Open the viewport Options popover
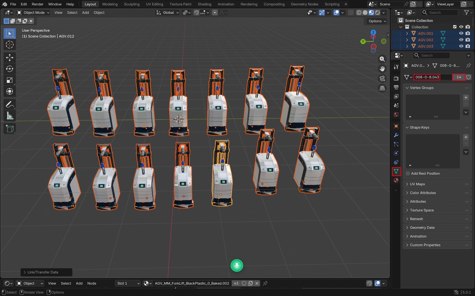 (377, 21)
